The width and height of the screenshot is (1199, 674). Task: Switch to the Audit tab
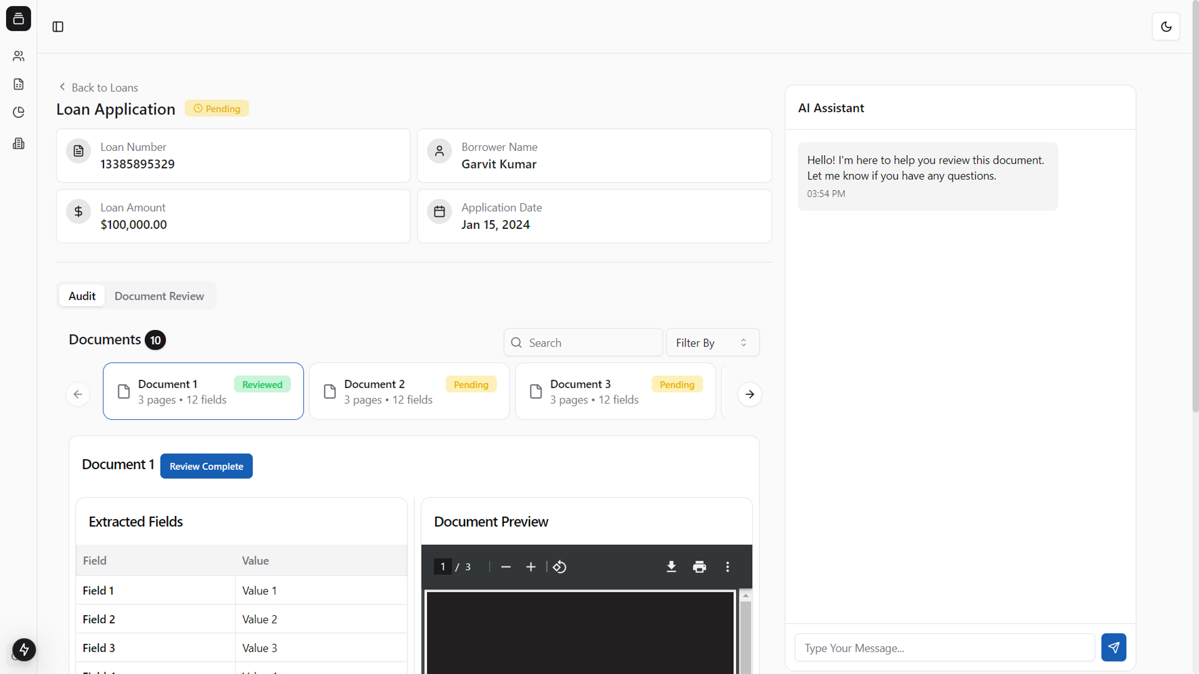click(x=81, y=295)
